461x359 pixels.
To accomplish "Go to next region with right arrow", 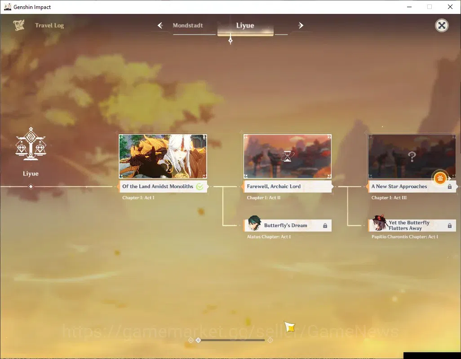I will (301, 26).
